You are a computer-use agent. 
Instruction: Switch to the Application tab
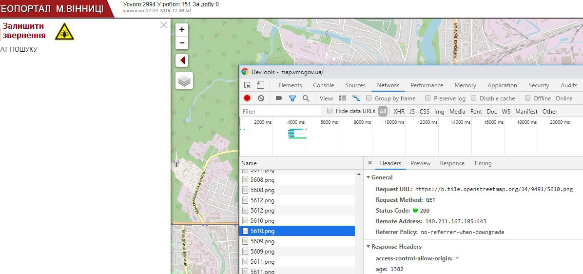(502, 85)
